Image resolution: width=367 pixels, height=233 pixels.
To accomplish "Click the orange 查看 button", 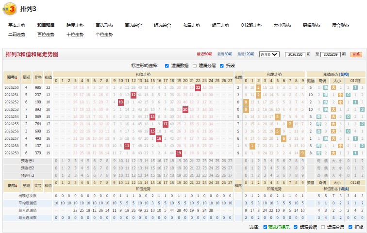I will tap(356, 54).
